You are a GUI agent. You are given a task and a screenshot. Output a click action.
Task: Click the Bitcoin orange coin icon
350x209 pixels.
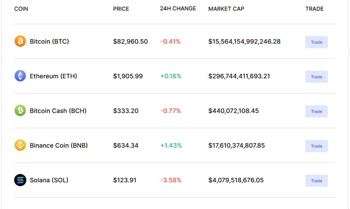pyautogui.click(x=20, y=41)
